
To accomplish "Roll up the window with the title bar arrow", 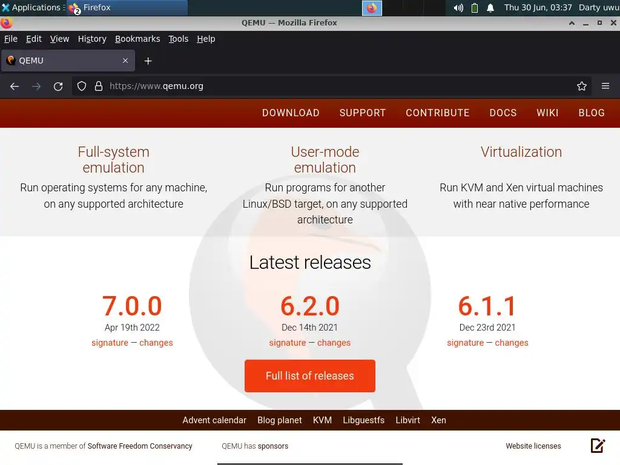I will (x=572, y=23).
